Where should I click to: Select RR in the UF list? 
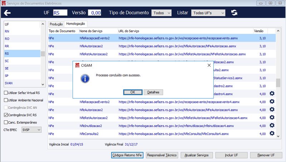click(22, 46)
